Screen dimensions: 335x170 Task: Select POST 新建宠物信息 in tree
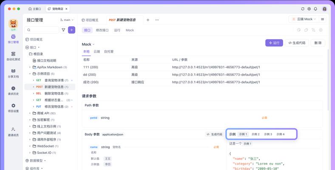coord(50,87)
